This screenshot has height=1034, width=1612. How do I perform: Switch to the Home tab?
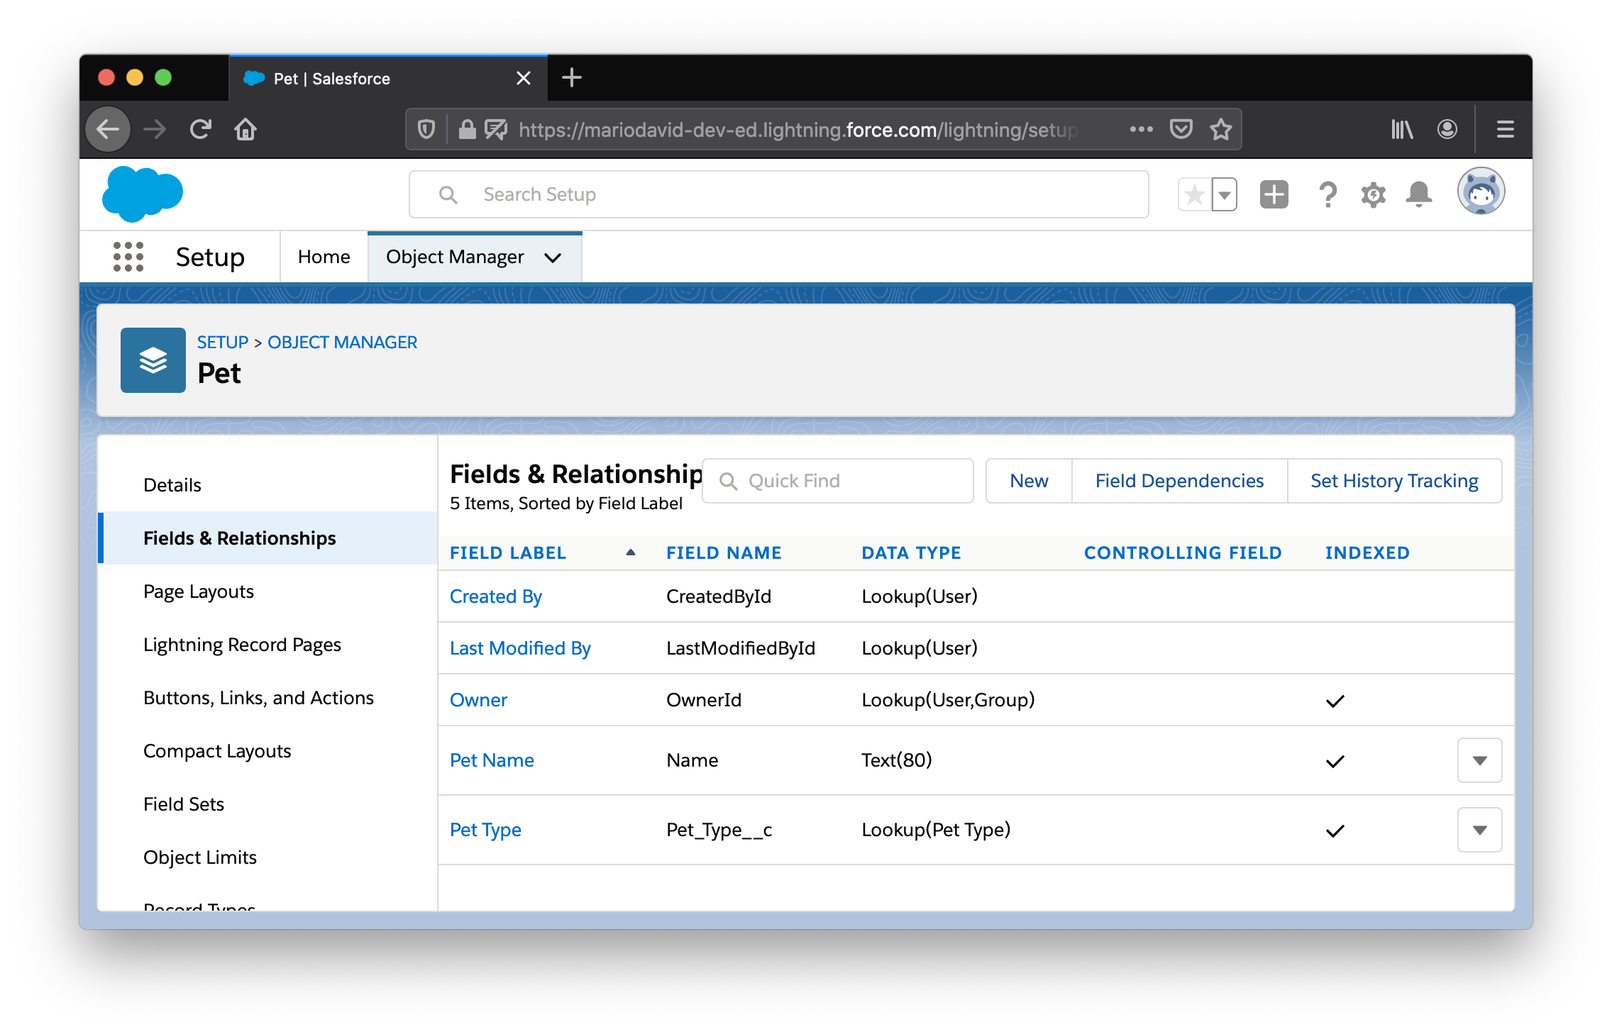point(324,257)
